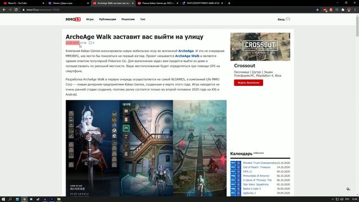This screenshot has height=202, width=359.
Task: Click the highlighted article date
Action: click(x=72, y=43)
